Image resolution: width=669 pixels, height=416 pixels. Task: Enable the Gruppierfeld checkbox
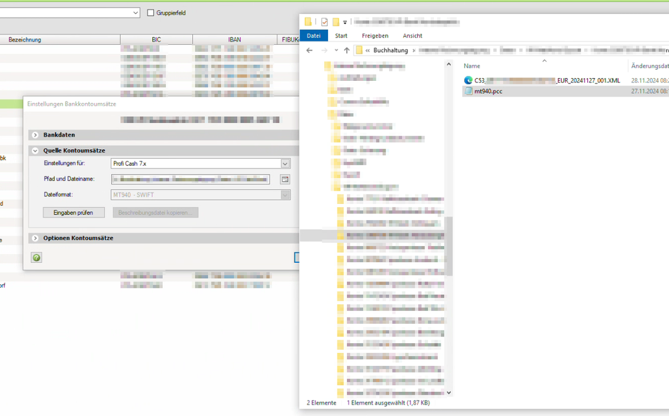(x=151, y=13)
